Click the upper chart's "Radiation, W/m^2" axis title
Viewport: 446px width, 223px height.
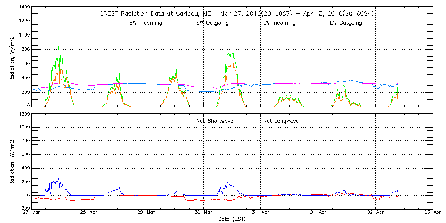point(12,57)
